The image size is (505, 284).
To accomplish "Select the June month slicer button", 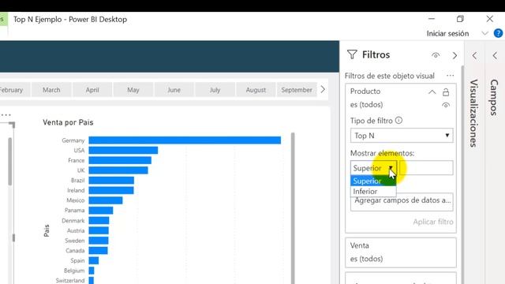I will [174, 90].
